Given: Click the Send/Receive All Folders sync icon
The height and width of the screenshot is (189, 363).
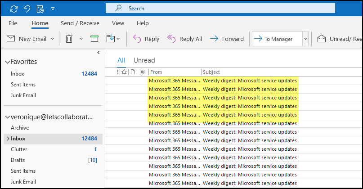Looking at the screenshot, I should (14, 9).
